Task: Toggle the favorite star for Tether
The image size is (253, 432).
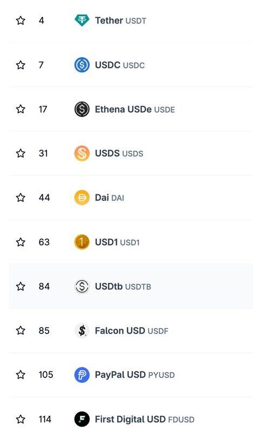Action: pos(20,21)
